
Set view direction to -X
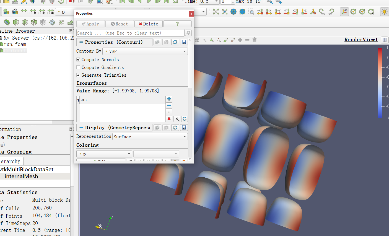click(269, 12)
